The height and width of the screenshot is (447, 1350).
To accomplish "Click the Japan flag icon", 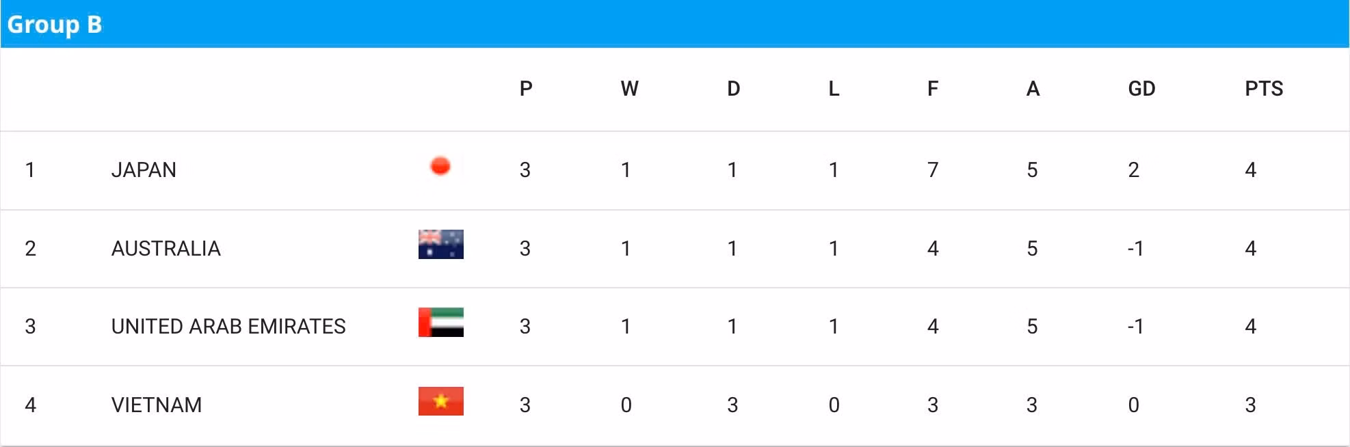I will tap(440, 166).
